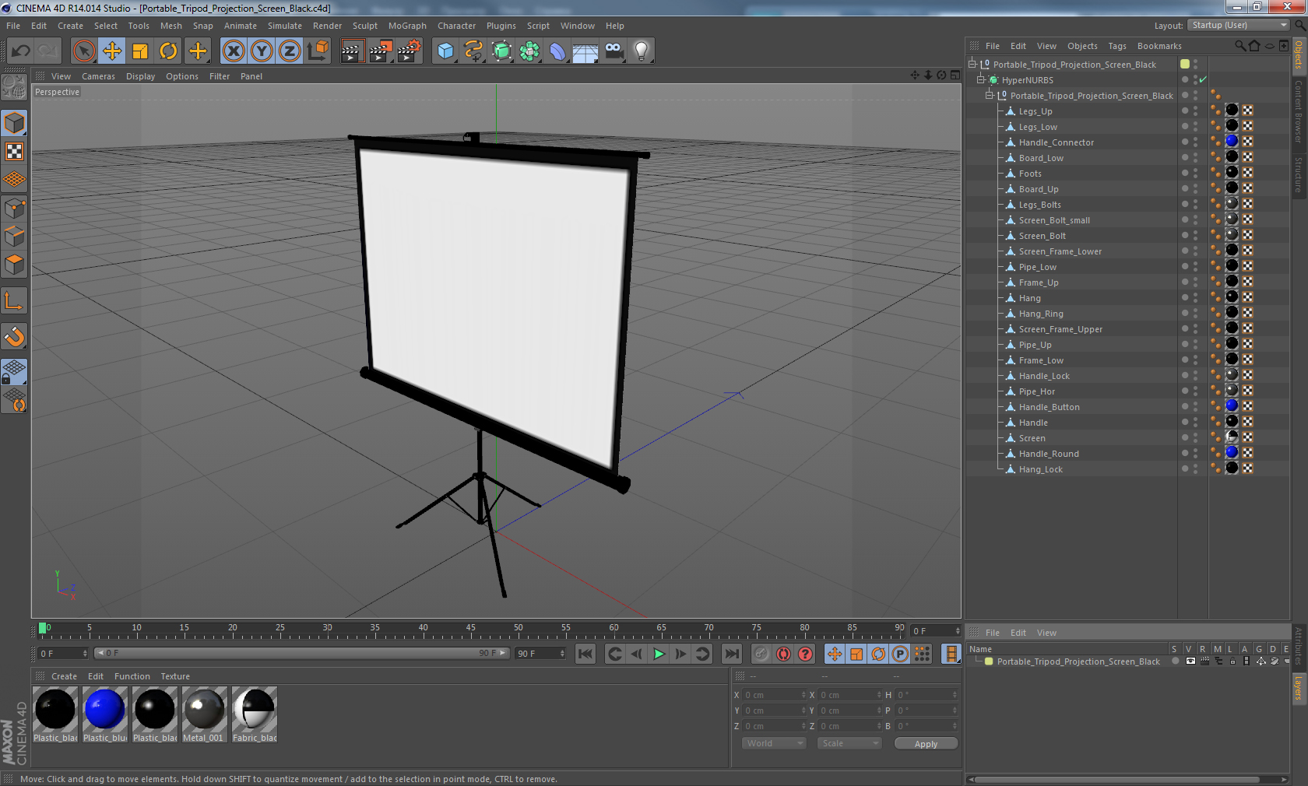Select Polygons mode in sidebar
The image size is (1308, 786).
tap(15, 265)
